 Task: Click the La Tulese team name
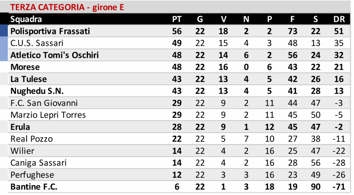pos(29,79)
